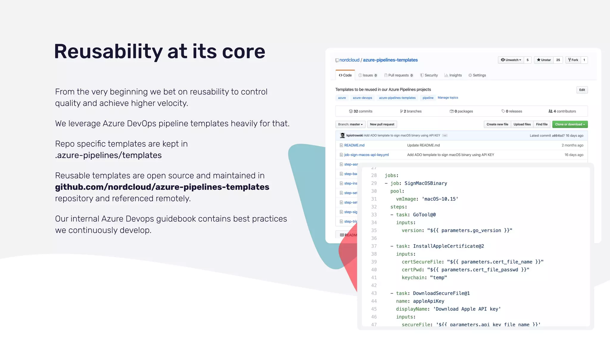Expand commit message ellipsis button
The image size is (610, 343).
(445, 135)
